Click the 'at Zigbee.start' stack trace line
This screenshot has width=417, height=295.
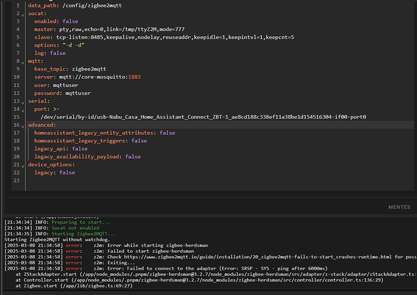point(74,286)
